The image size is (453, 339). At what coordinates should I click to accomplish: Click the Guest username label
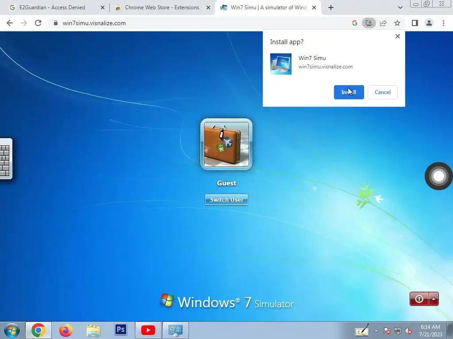226,183
